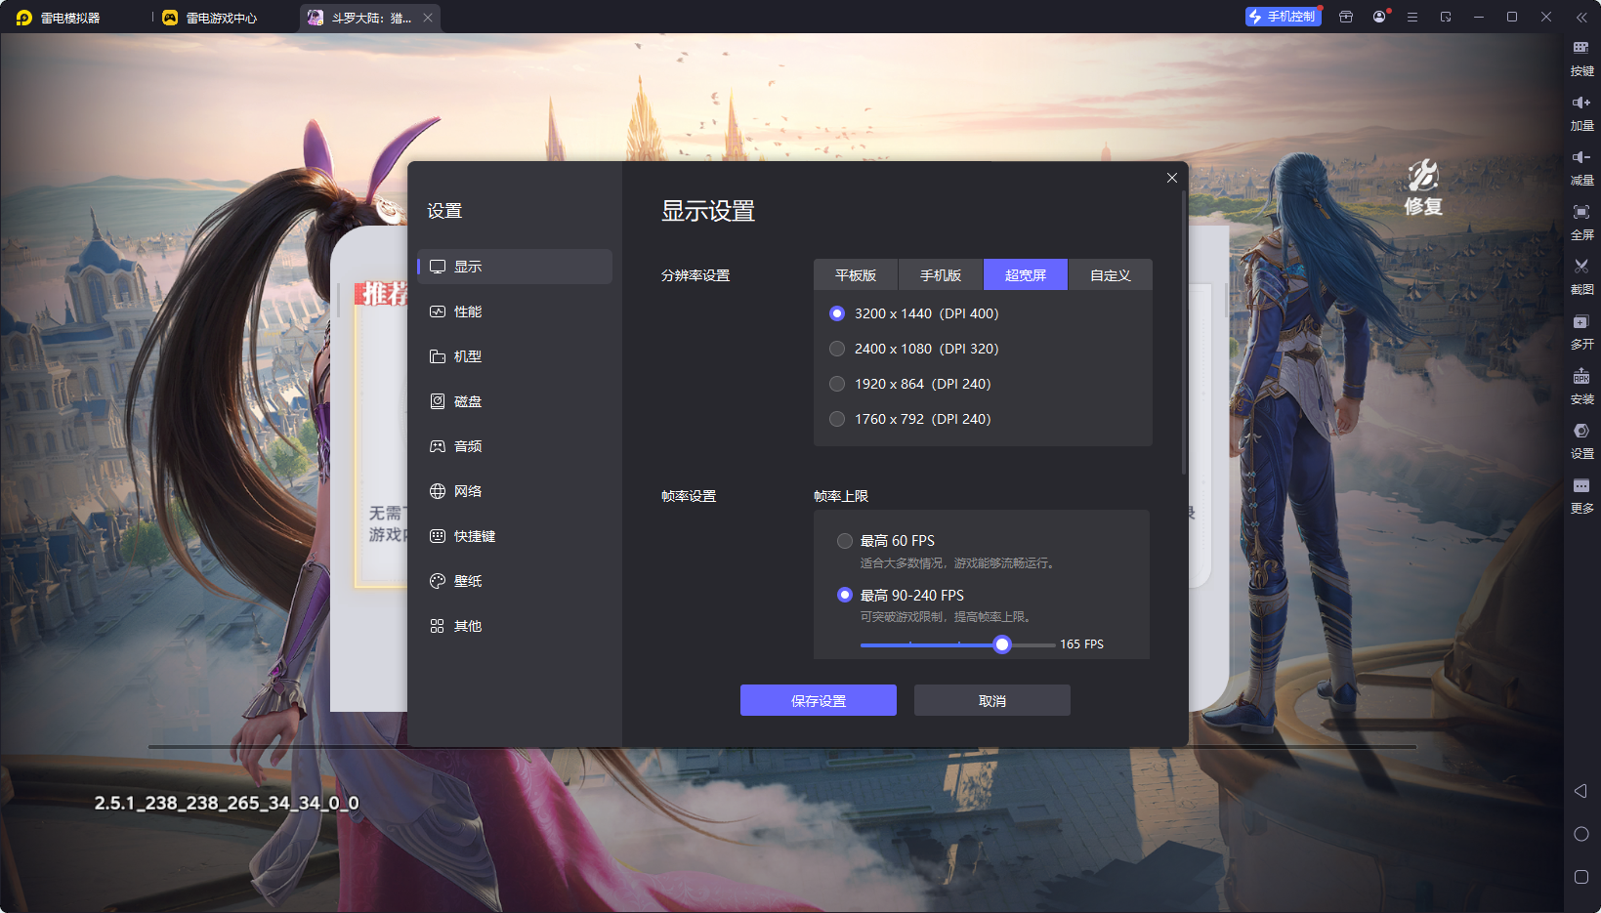
Task: Click the 分辨率设置 label
Action: [695, 275]
